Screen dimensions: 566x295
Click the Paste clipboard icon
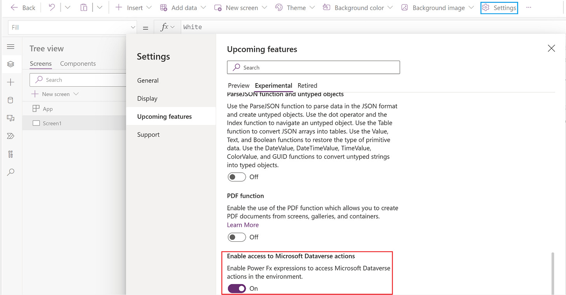tap(84, 7)
